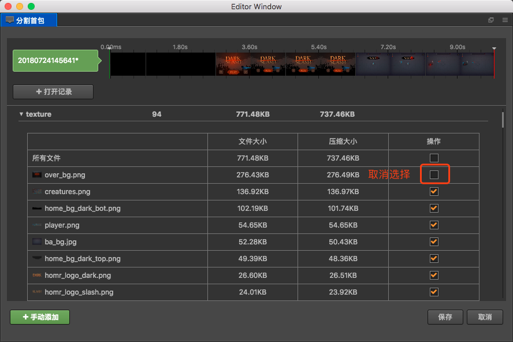Click the creatures.png thumbnail icon

tap(37, 191)
